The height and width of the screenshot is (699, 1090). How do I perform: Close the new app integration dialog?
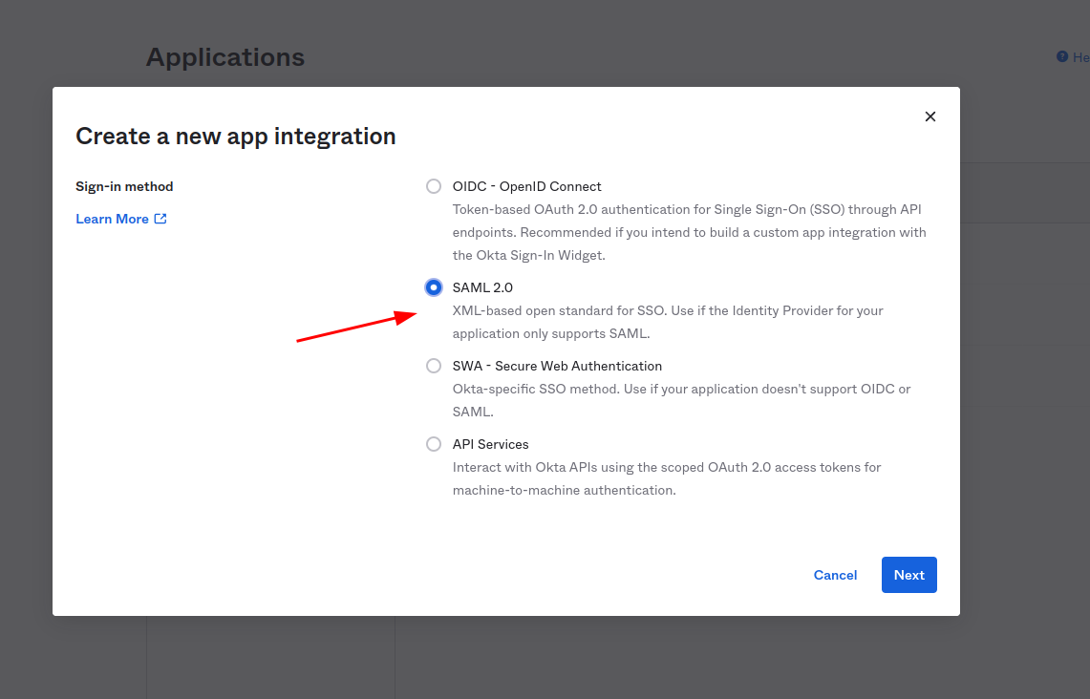tap(930, 116)
